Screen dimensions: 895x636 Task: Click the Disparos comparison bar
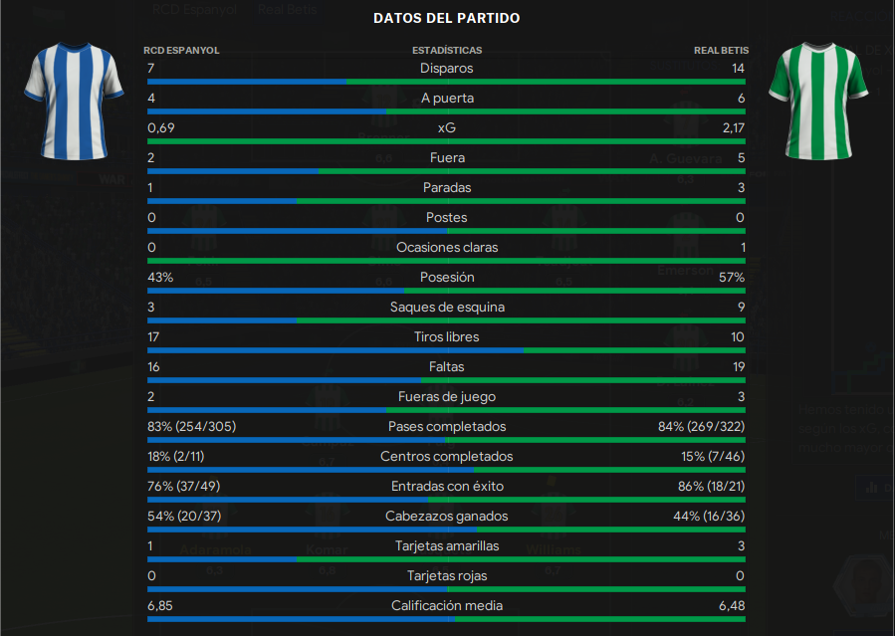coord(446,82)
